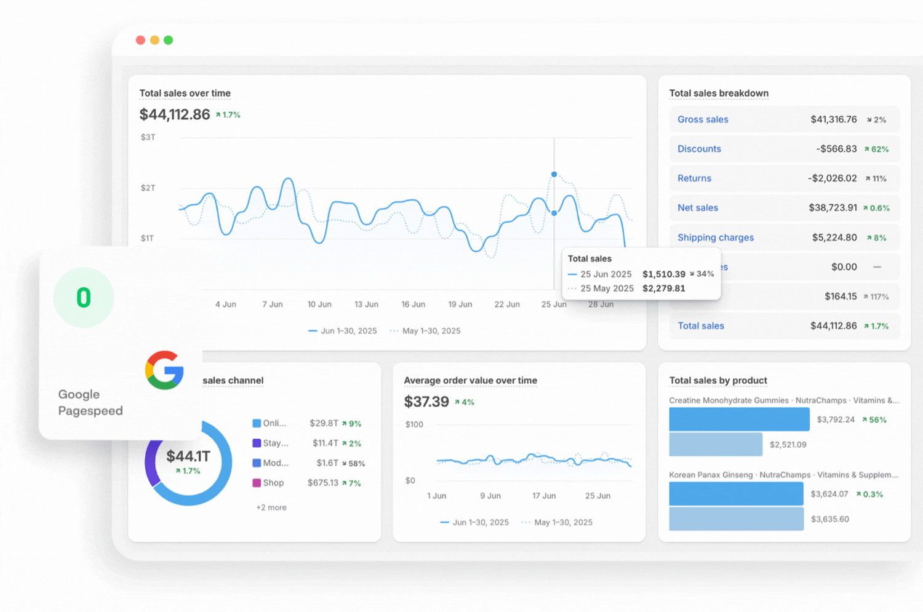Click the pink Shop channel legend square
Image resolution: width=923 pixels, height=612 pixels.
[257, 483]
